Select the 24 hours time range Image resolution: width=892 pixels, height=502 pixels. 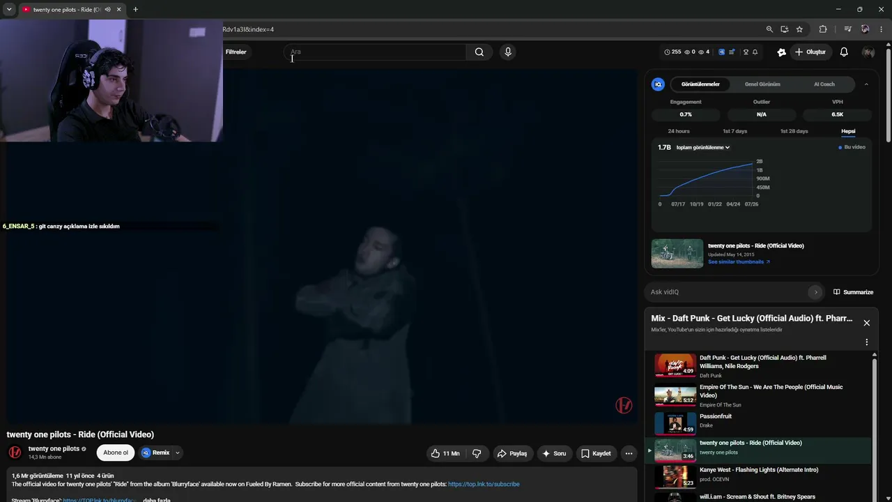tap(679, 131)
